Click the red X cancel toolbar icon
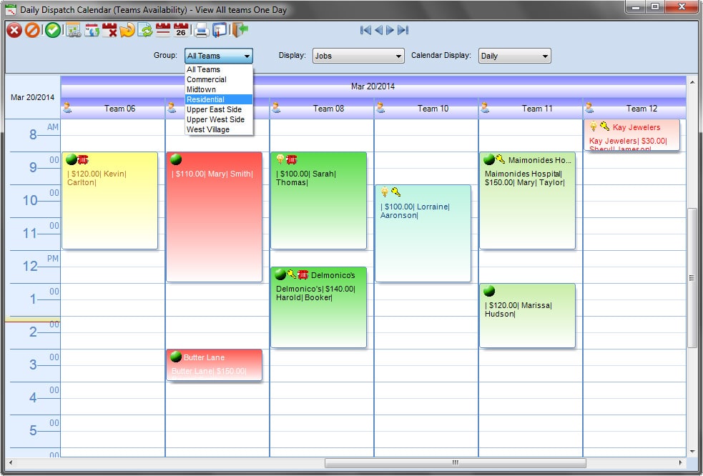Viewport: 703px width, 476px height. pyautogui.click(x=14, y=31)
